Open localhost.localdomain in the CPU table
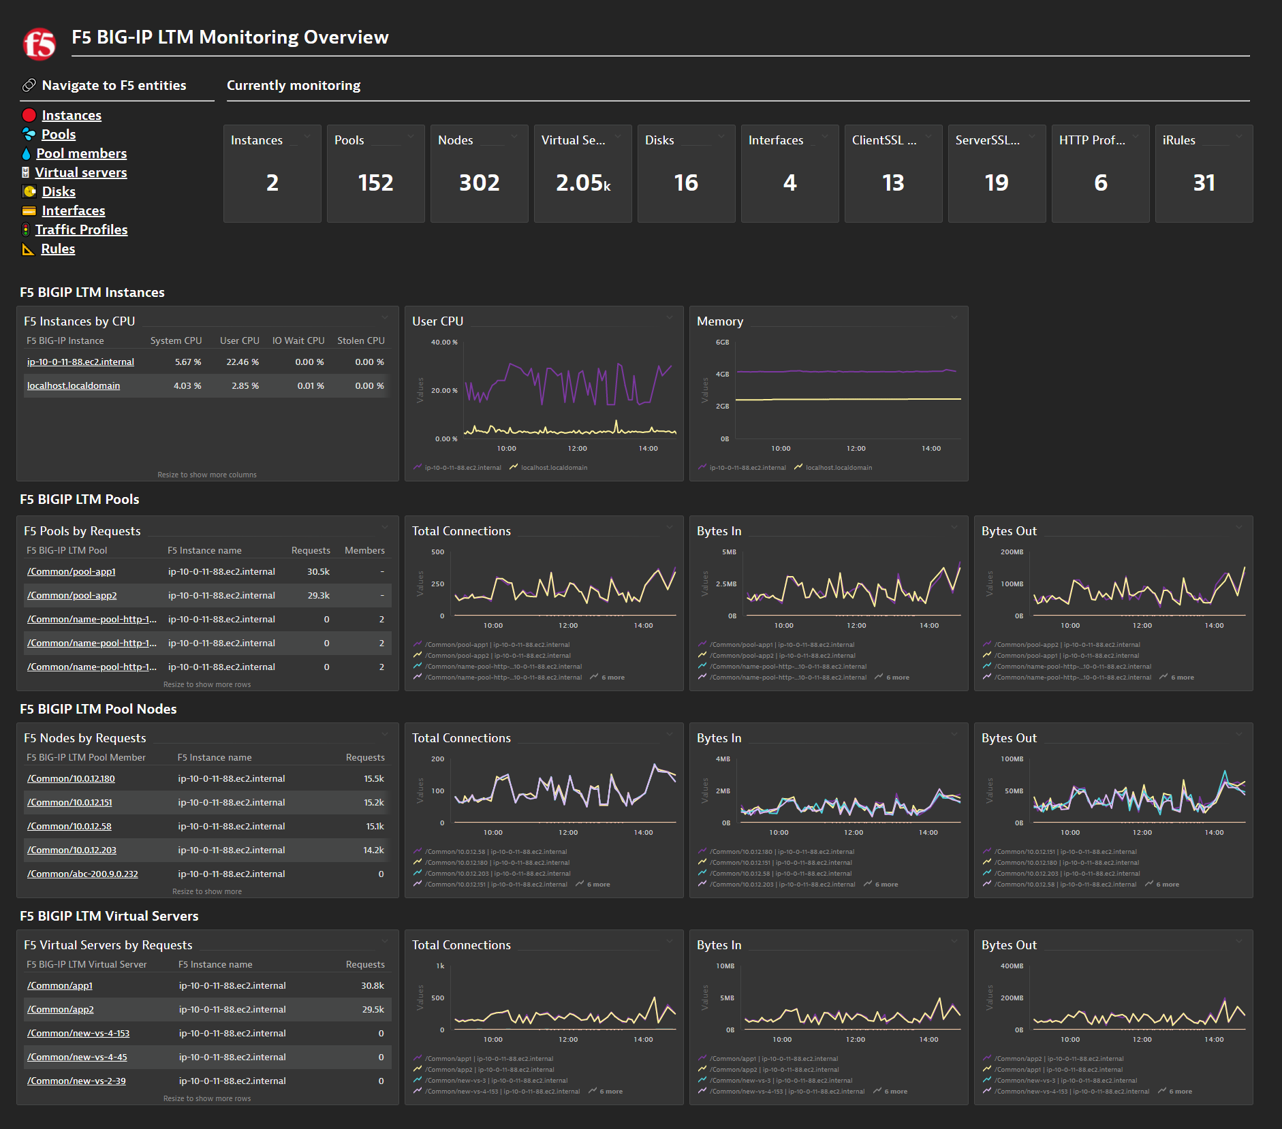This screenshot has height=1129, width=1282. pyautogui.click(x=74, y=385)
